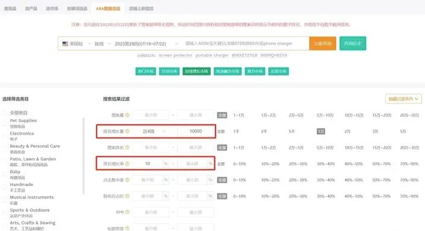Click the sample keyword 'portable charger'
The image size is (425, 231).
pyautogui.click(x=212, y=55)
